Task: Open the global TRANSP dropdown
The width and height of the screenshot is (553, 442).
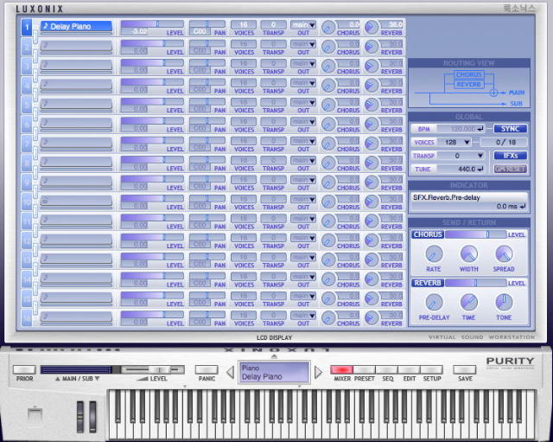Action: (461, 156)
